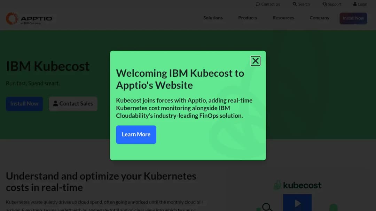The height and width of the screenshot is (211, 376).
Task: Play the Kubecost video
Action: coord(297,203)
